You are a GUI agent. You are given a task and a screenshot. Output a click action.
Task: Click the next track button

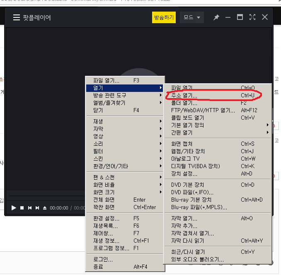click(37, 208)
